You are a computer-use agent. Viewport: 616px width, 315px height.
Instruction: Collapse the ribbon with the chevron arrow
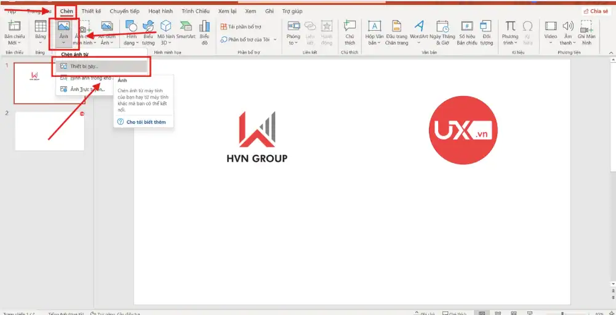[x=611, y=53]
